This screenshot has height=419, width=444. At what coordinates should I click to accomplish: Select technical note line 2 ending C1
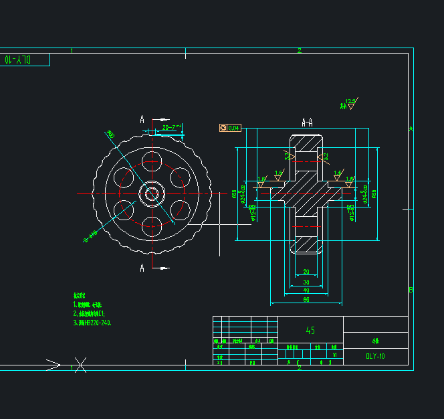point(89,313)
